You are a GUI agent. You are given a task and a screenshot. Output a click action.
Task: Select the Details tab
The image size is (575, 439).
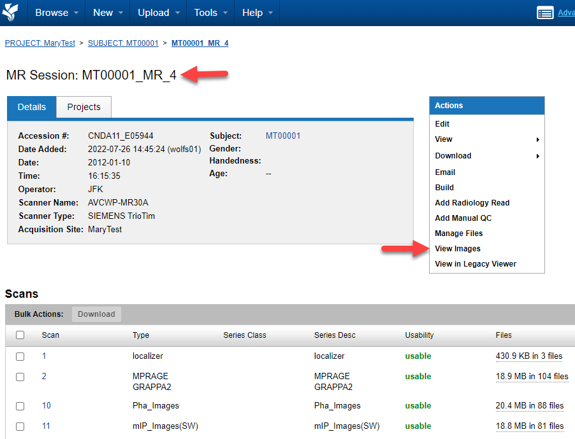pos(32,107)
